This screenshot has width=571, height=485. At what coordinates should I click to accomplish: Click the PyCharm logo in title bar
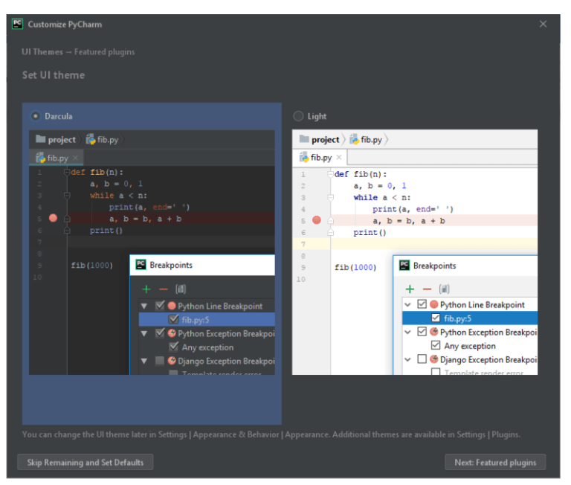(17, 24)
